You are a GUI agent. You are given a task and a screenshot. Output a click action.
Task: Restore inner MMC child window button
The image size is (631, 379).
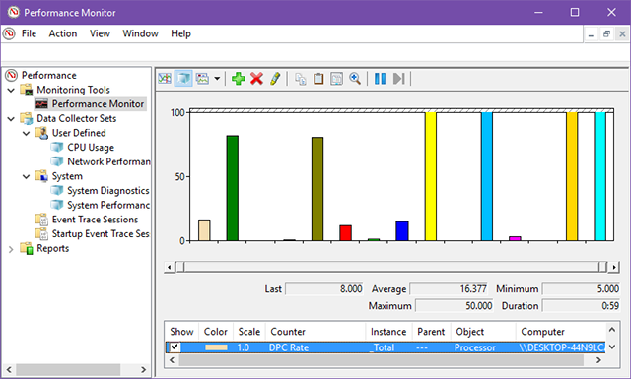[606, 34]
